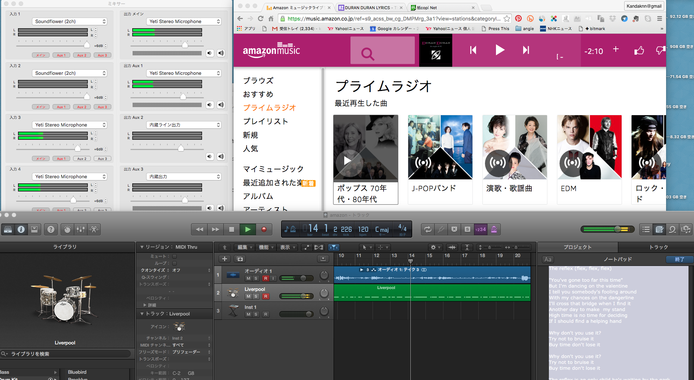
Task: Select ブラウズ in Amazon Music sidebar
Action: pos(258,81)
